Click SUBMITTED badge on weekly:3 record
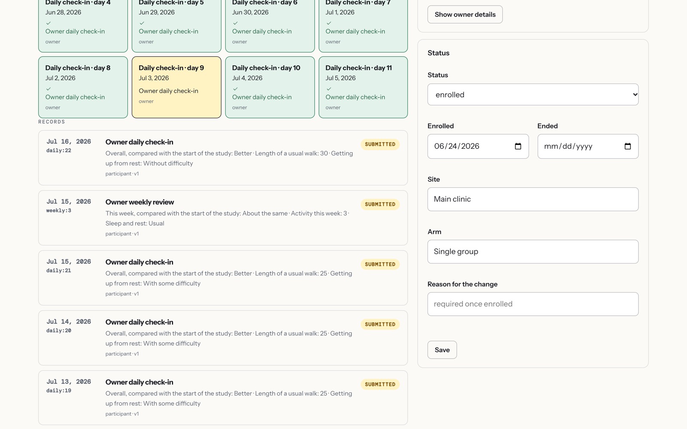This screenshot has width=687, height=429. (380, 204)
